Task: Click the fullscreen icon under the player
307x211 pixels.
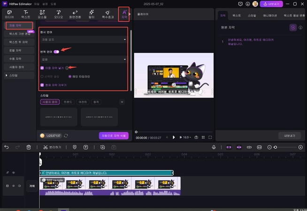Action: [210, 137]
